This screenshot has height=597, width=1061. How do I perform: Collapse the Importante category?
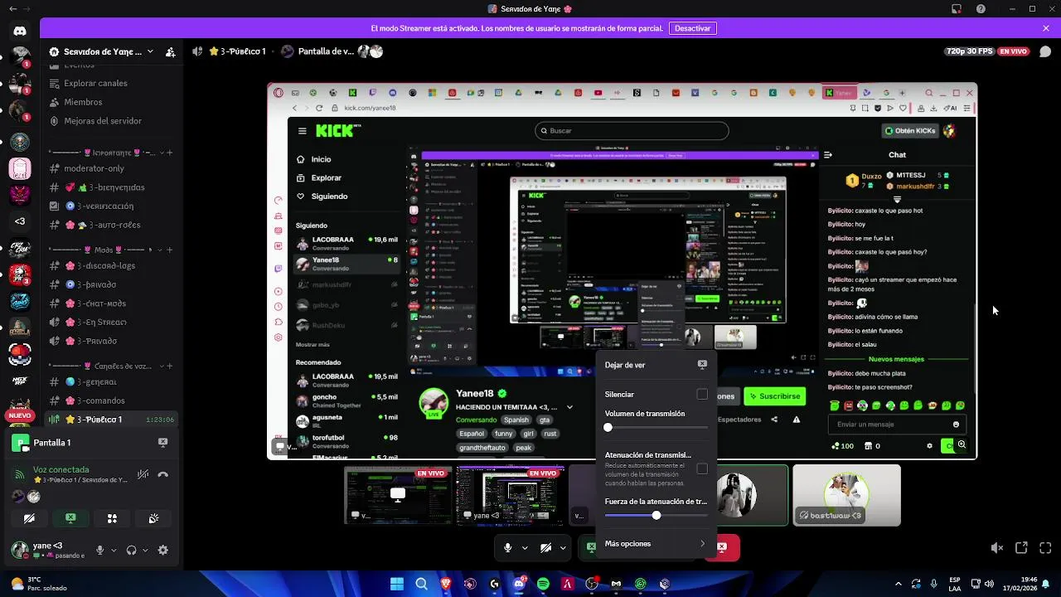pos(101,153)
